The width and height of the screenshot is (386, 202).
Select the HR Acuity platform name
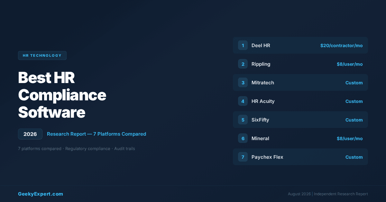(263, 101)
